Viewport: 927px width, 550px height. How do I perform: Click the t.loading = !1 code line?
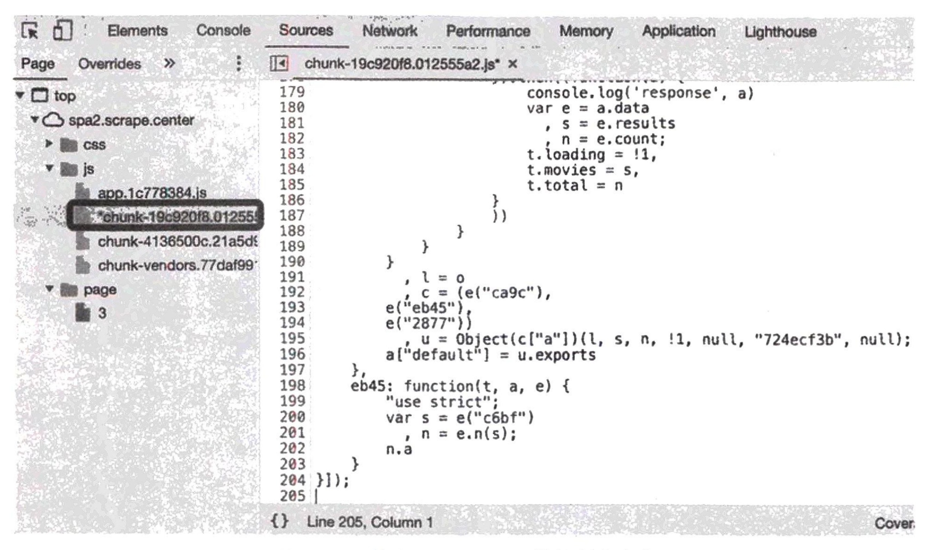592,154
